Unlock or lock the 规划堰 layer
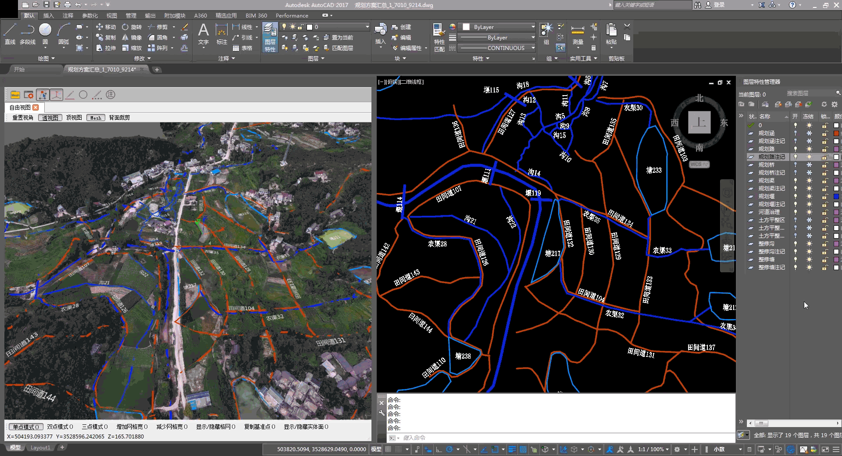842x456 pixels. pyautogui.click(x=824, y=196)
